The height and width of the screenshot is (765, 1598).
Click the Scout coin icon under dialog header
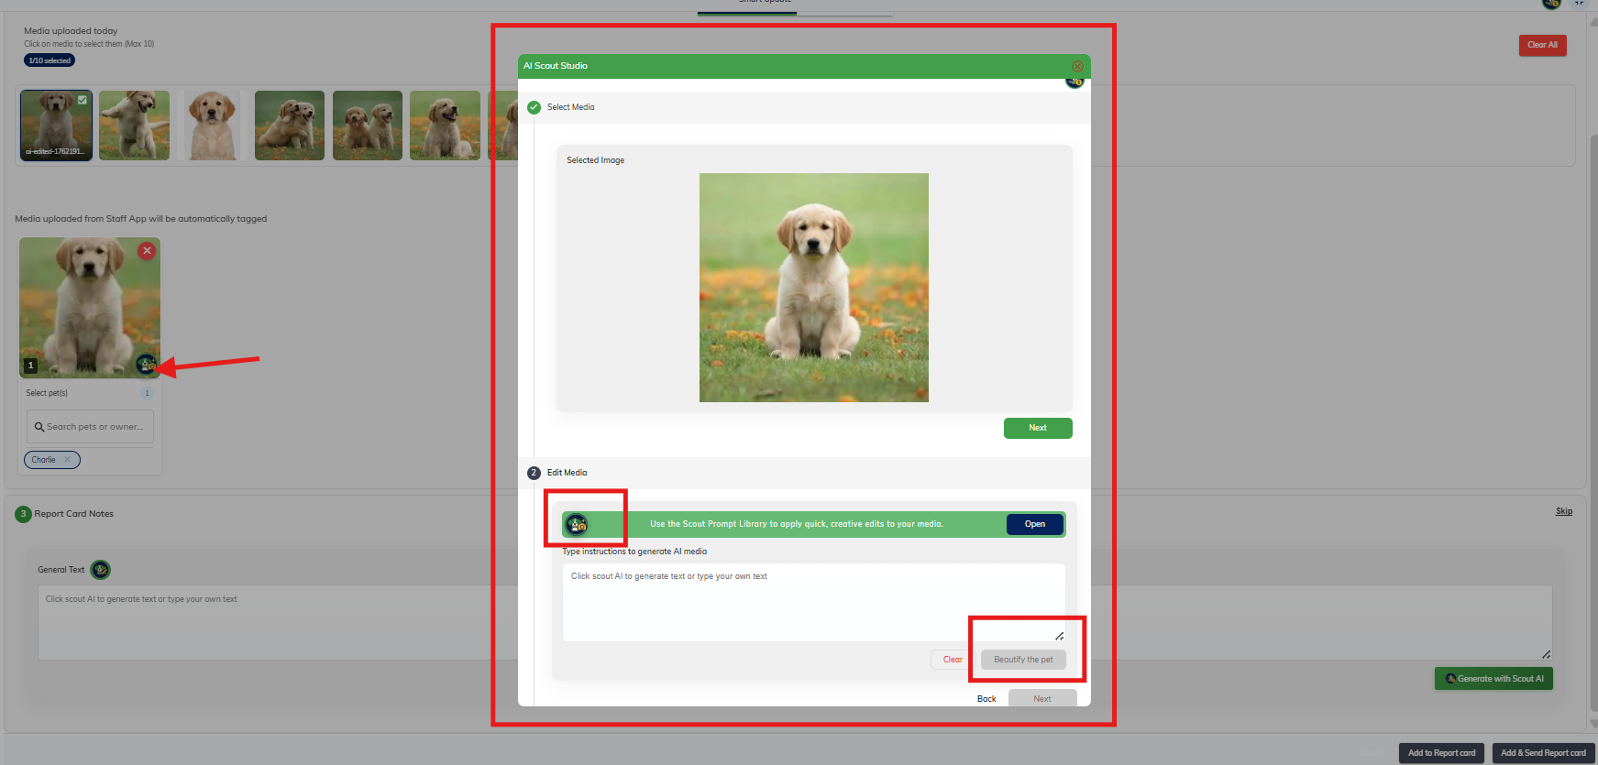tap(1075, 82)
